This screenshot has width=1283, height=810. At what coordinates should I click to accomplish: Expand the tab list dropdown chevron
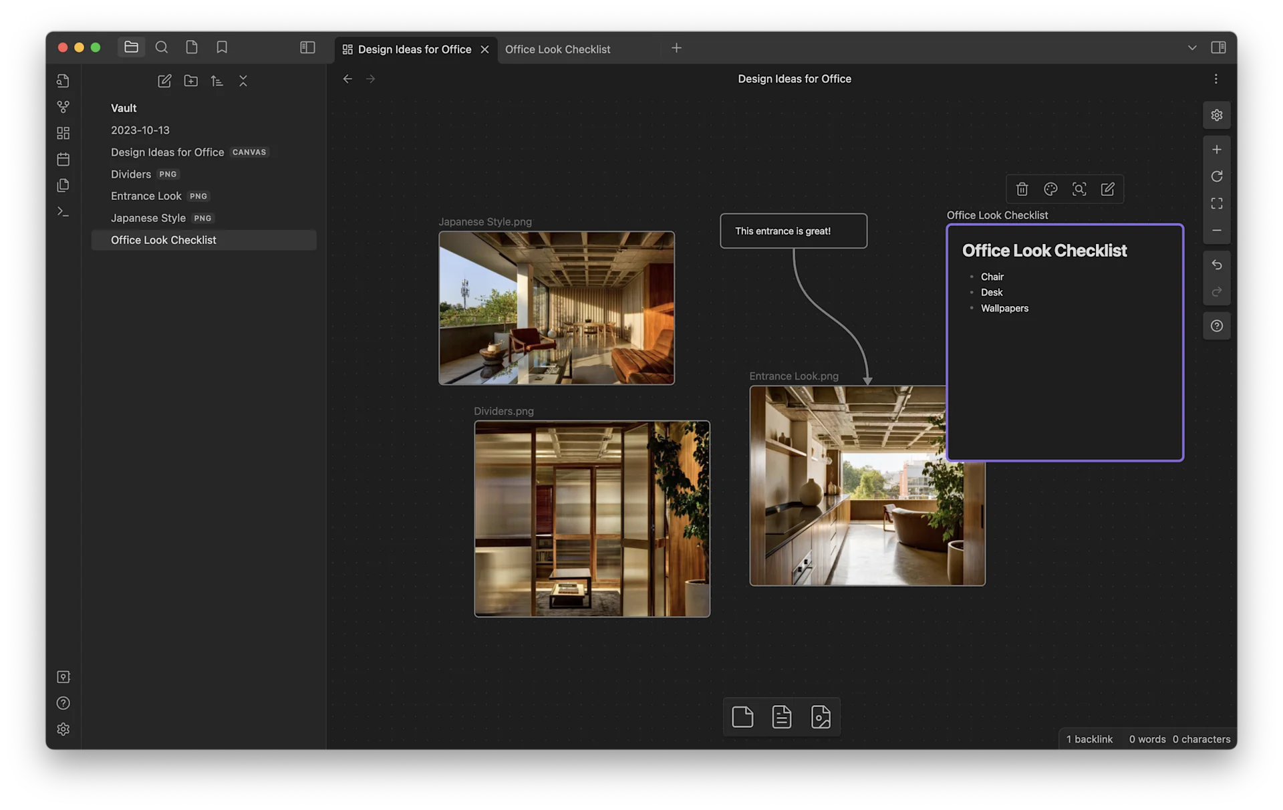[x=1191, y=48]
